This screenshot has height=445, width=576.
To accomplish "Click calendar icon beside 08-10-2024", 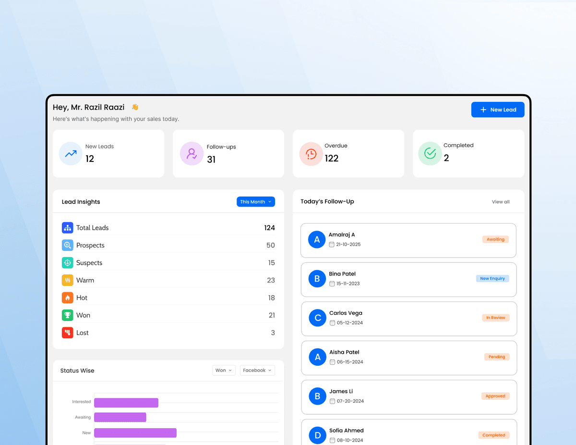I will coord(332,440).
